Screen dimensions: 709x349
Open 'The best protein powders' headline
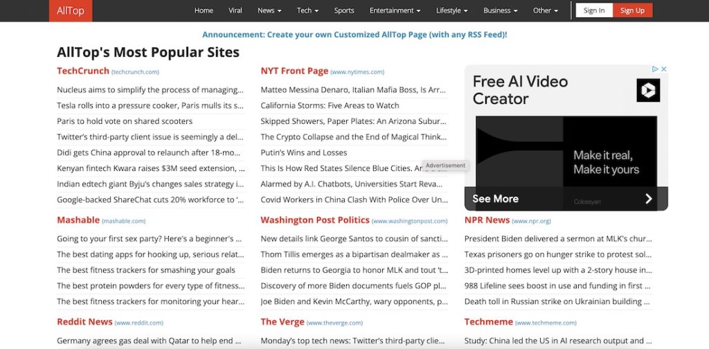(x=150, y=286)
